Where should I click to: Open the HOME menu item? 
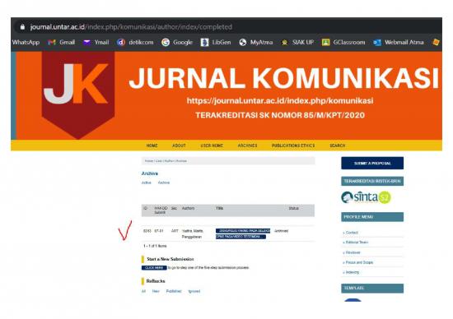(x=152, y=146)
